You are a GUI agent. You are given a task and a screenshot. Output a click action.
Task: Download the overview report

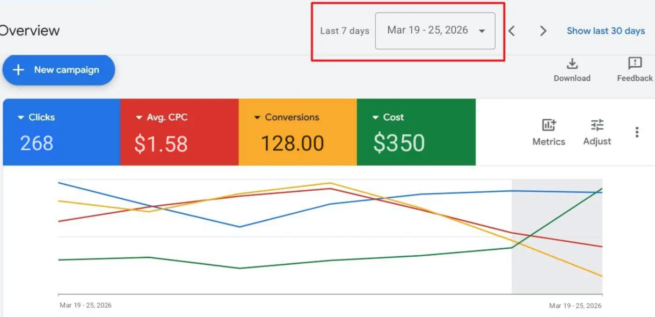tap(572, 70)
